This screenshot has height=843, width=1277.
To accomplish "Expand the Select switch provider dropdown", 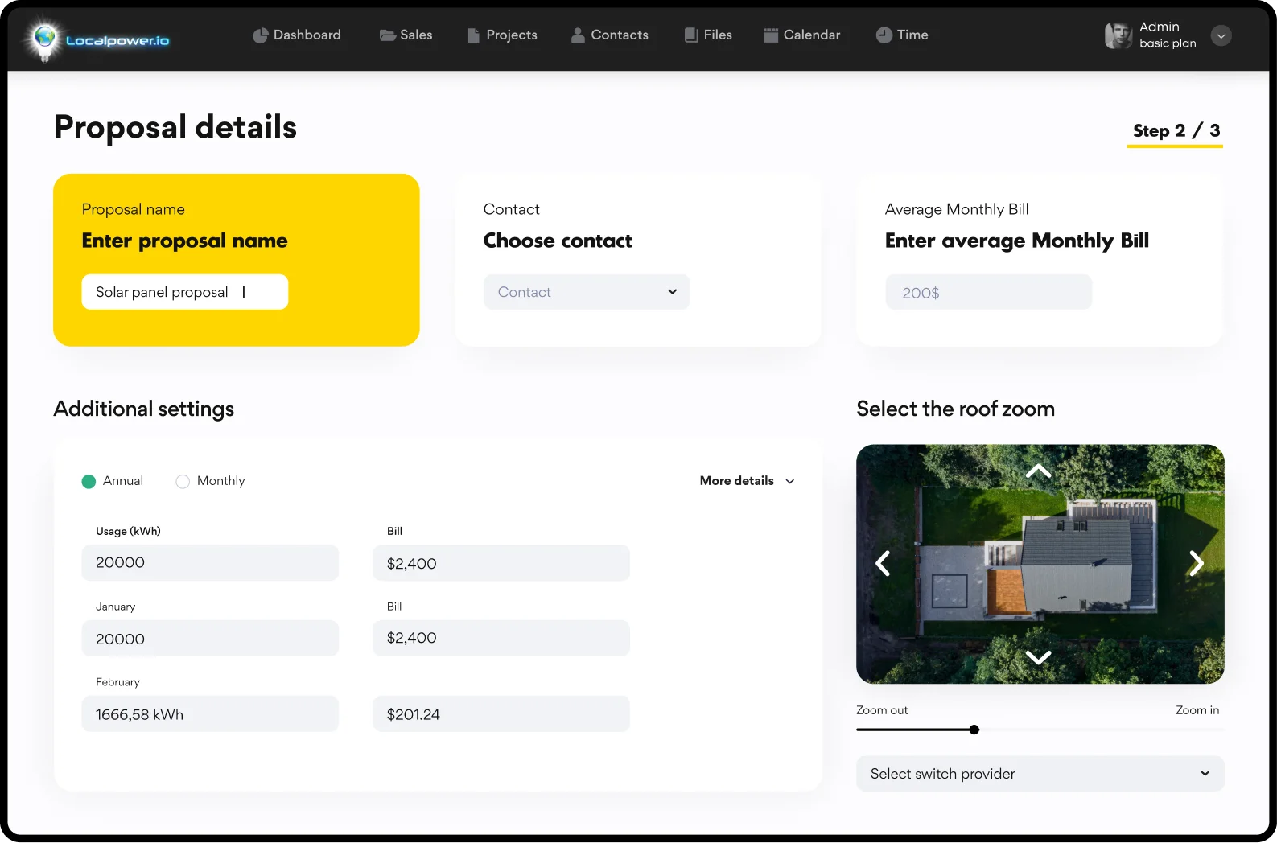I will point(1040,774).
